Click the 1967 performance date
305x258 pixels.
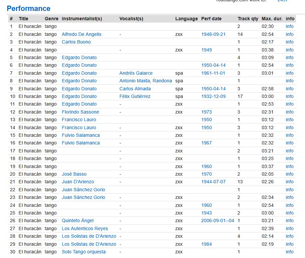pos(207,143)
